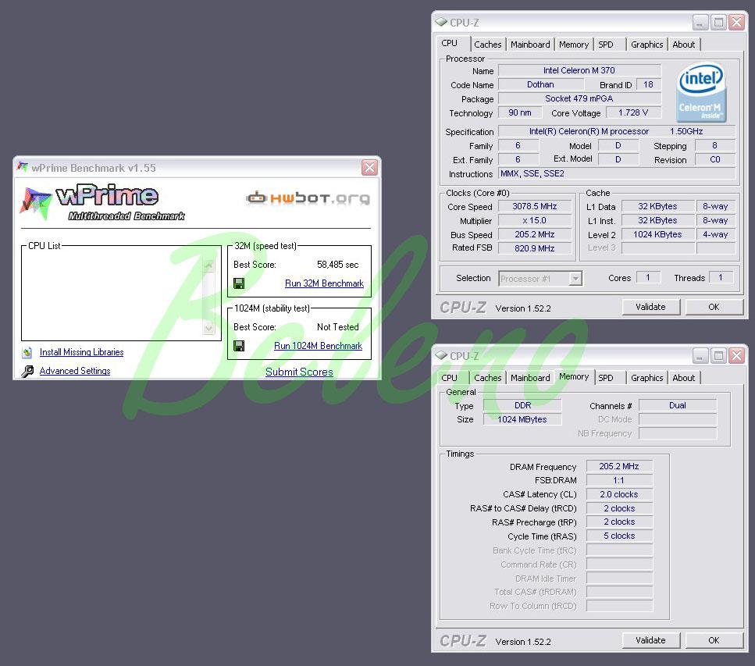The image size is (755, 666).
Task: Click CPU List scrollbar up arrow
Action: [x=209, y=265]
